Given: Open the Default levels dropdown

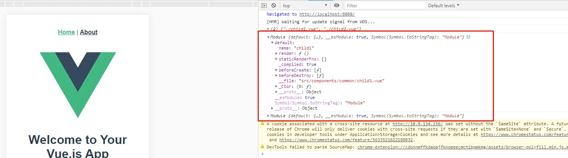Looking at the screenshot, I should coord(444,6).
